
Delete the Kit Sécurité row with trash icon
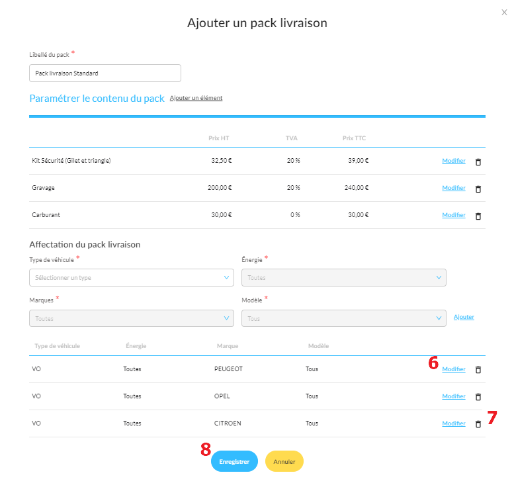[478, 161]
